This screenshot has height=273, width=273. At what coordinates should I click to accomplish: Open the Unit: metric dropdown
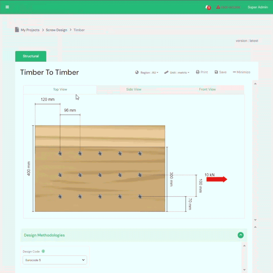click(x=177, y=73)
